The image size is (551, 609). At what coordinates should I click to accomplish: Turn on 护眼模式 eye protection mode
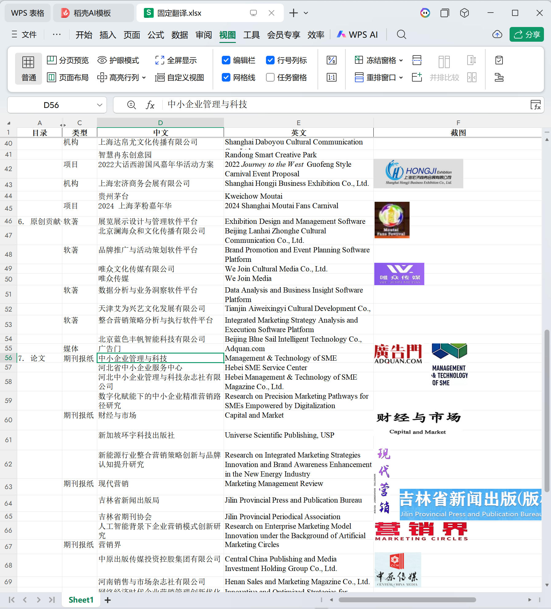pos(118,60)
